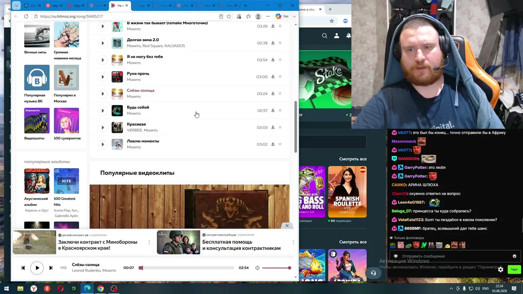Play the song Красивая by VERBEE
Image resolution: width=523 pixels, height=294 pixels.
[103, 127]
